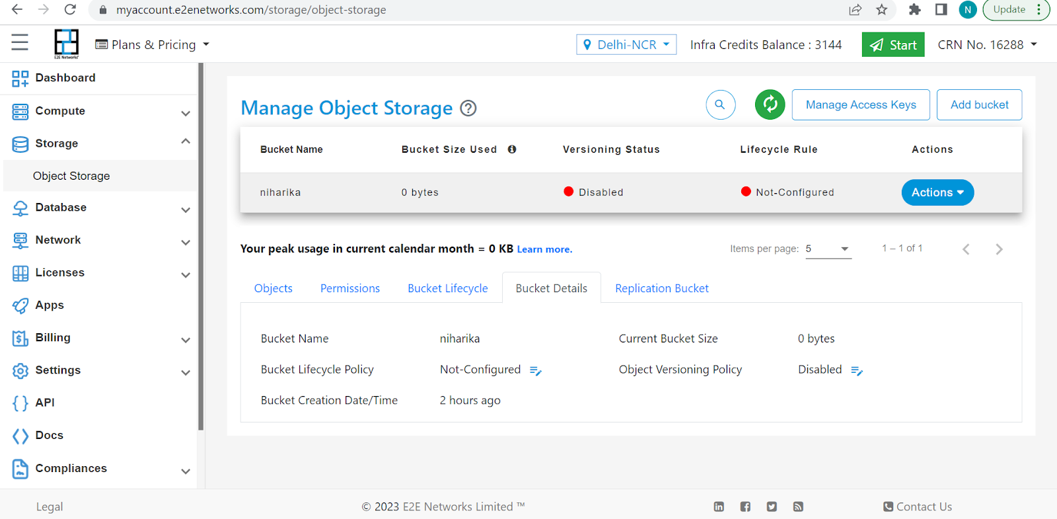Click info icon next to Bucket Size Used

coord(511,149)
